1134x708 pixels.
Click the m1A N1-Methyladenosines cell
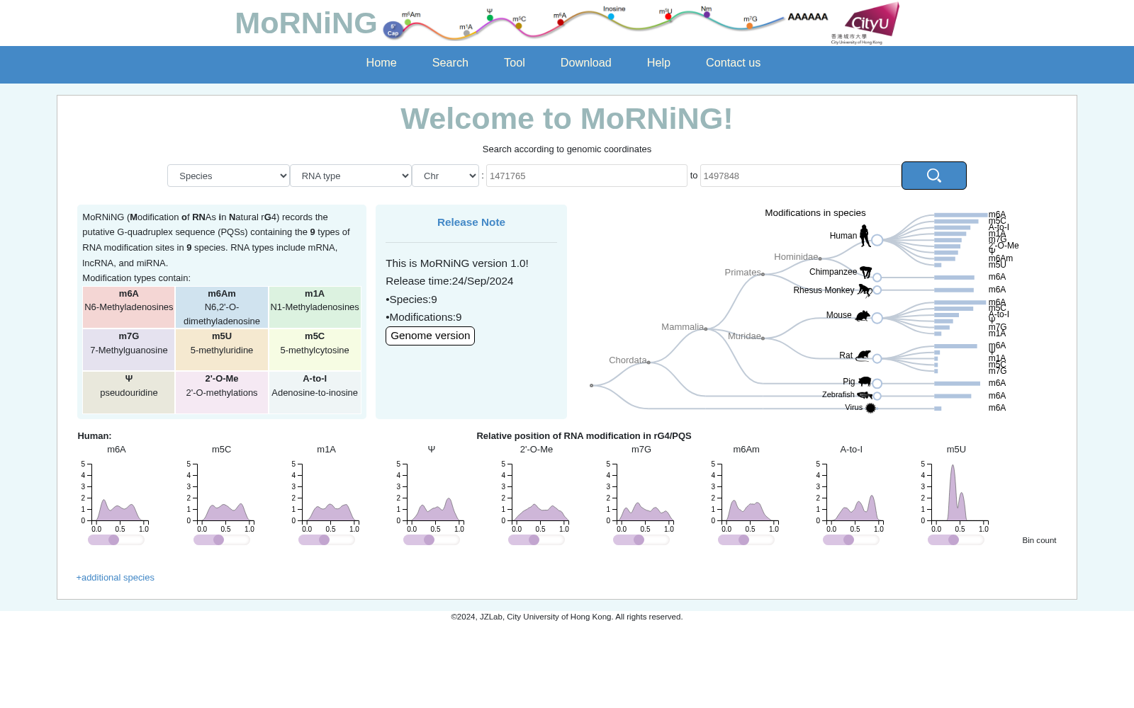point(315,307)
